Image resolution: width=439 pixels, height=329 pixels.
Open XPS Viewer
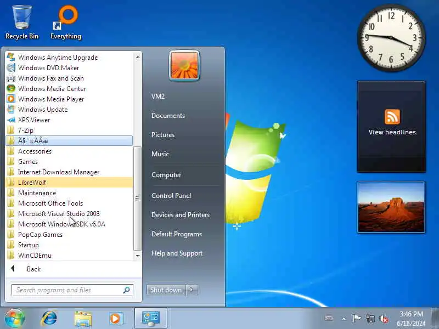click(x=69, y=120)
